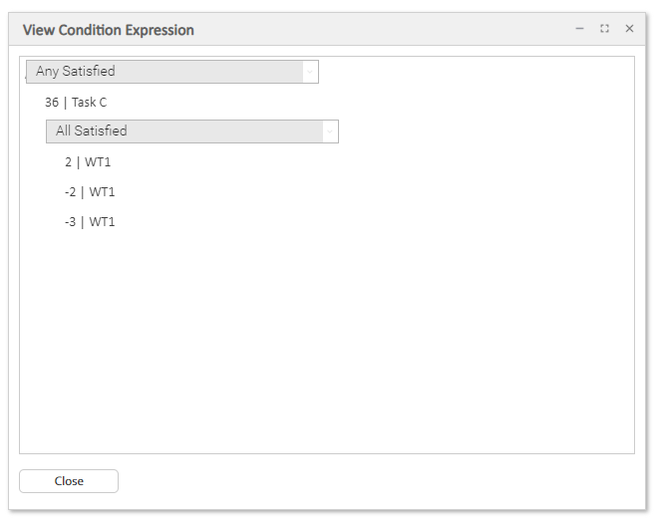Maximize the View Condition Expression dialog
Viewport: 657px width, 524px height.
coord(604,29)
